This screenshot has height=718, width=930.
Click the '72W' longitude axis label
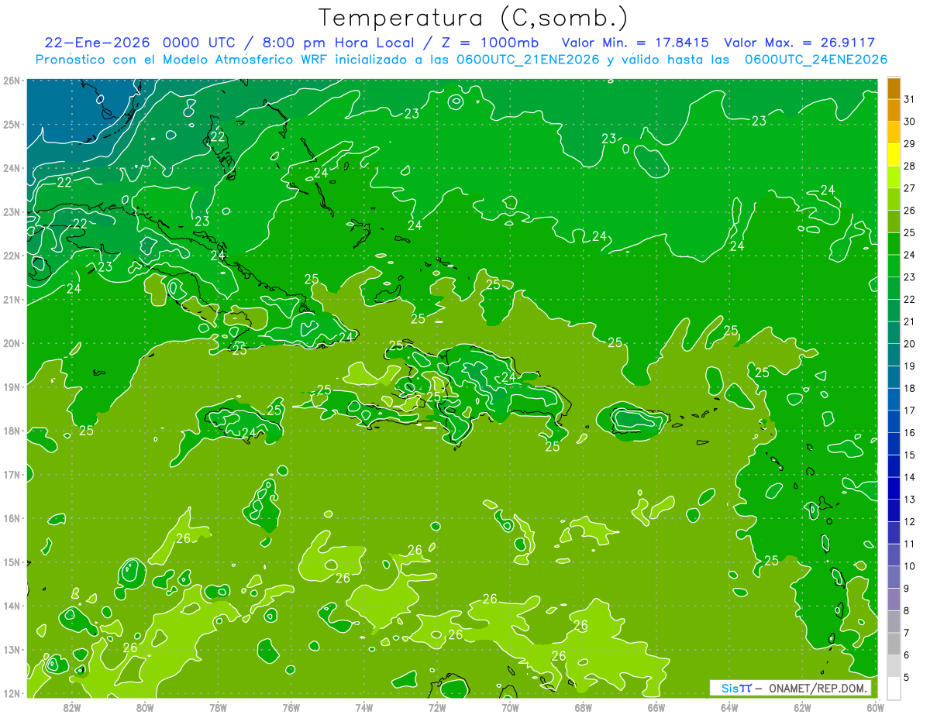[x=436, y=707]
